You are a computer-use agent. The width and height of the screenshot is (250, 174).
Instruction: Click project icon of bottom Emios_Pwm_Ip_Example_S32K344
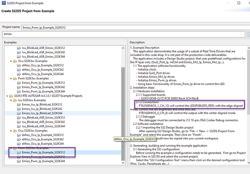19,161
